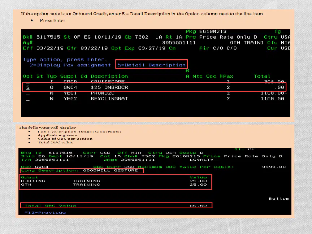Click 2=Display Pax assignment option
The image size is (312, 234).
pyautogui.click(x=70, y=65)
